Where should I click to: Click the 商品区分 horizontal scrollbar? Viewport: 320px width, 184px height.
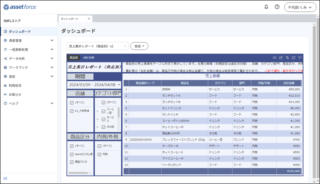[x=78, y=173]
